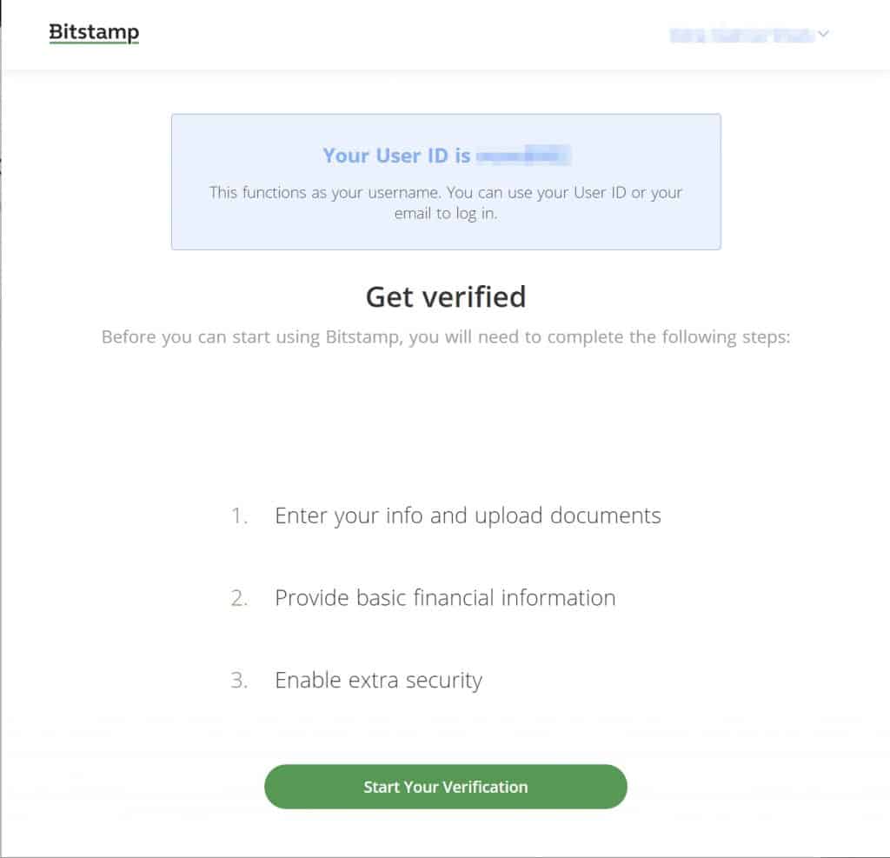This screenshot has width=890, height=858.
Task: Open the account menu at top right
Action: click(x=747, y=34)
